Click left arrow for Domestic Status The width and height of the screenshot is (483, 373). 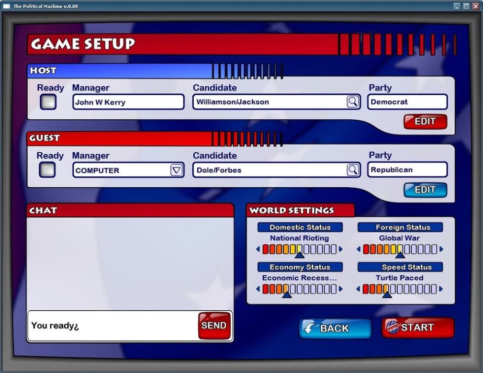click(258, 249)
